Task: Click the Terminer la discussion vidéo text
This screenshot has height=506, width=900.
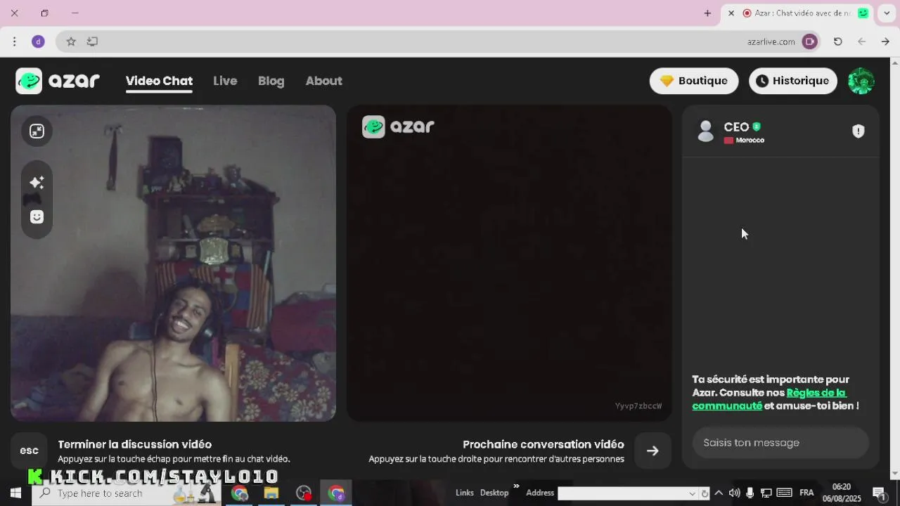Action: coord(135,444)
